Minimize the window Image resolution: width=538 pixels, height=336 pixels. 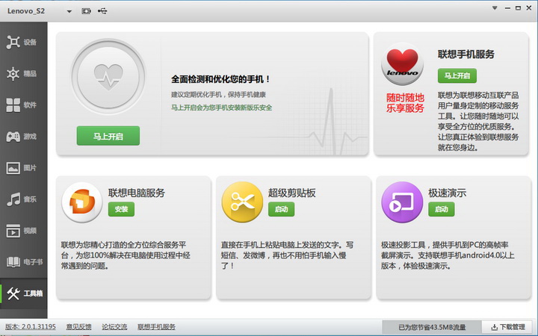[x=507, y=8]
